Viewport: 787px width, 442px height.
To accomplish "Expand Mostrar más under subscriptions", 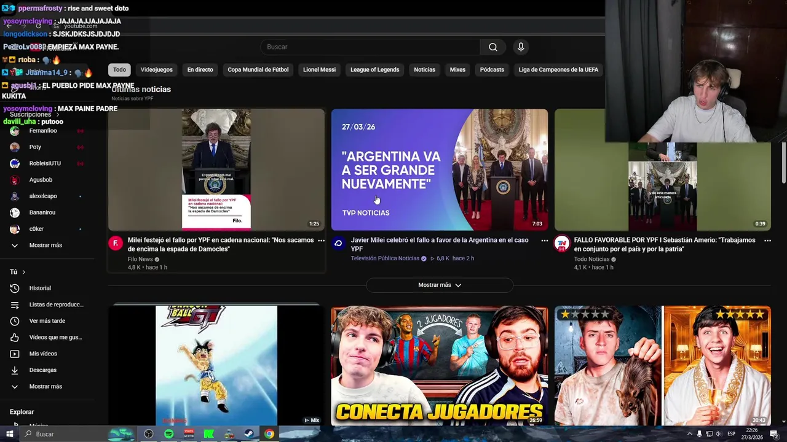I will (x=48, y=245).
